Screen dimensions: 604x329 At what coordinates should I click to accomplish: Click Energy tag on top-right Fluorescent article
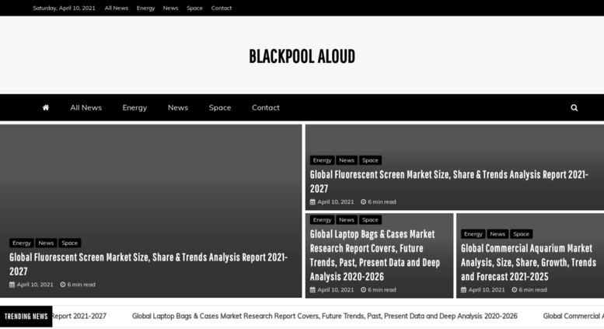tap(322, 160)
